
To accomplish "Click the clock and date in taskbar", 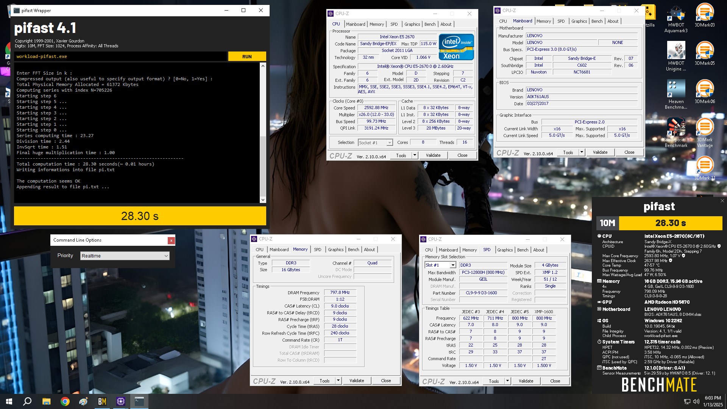I will tap(713, 401).
